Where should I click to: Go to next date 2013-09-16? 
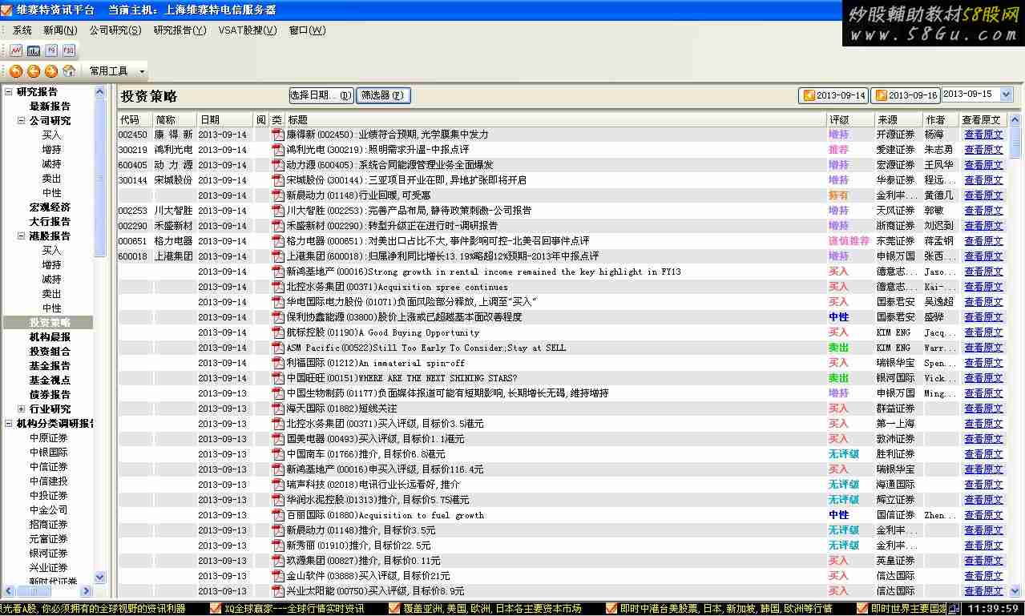[x=906, y=95]
